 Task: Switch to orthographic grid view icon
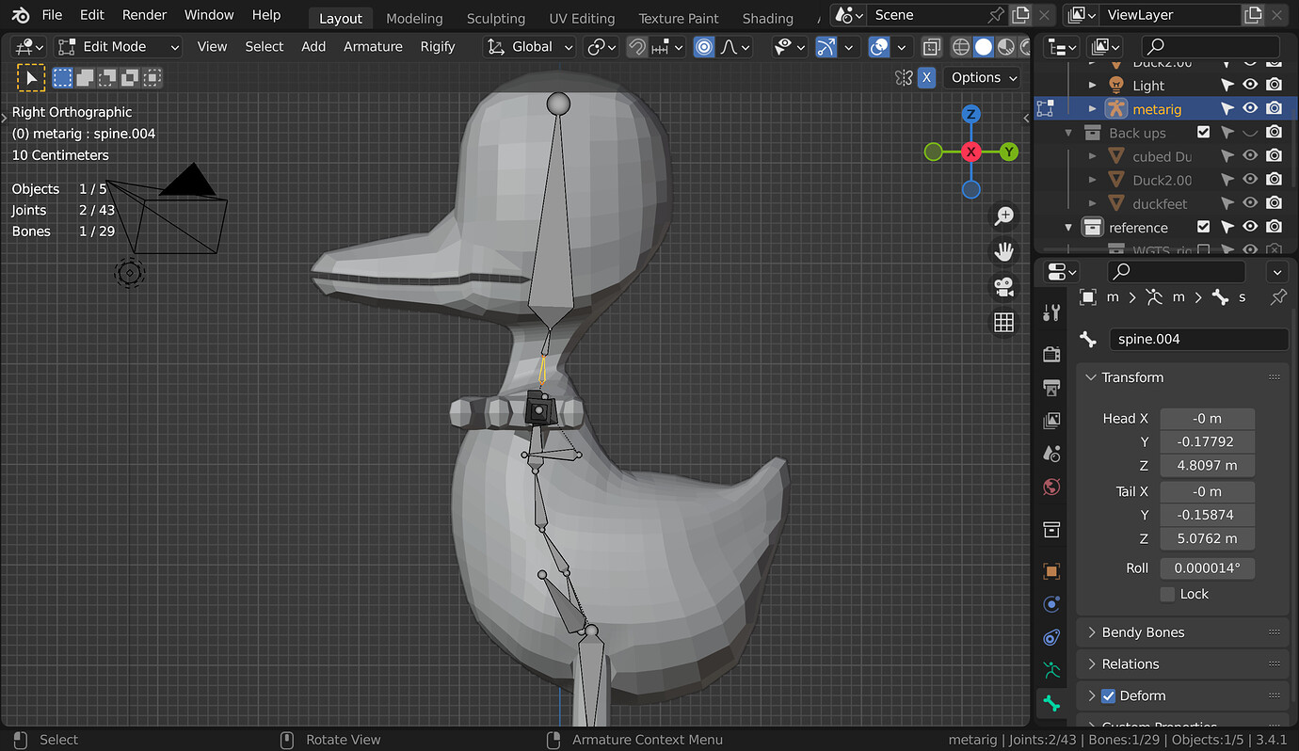(x=1004, y=323)
